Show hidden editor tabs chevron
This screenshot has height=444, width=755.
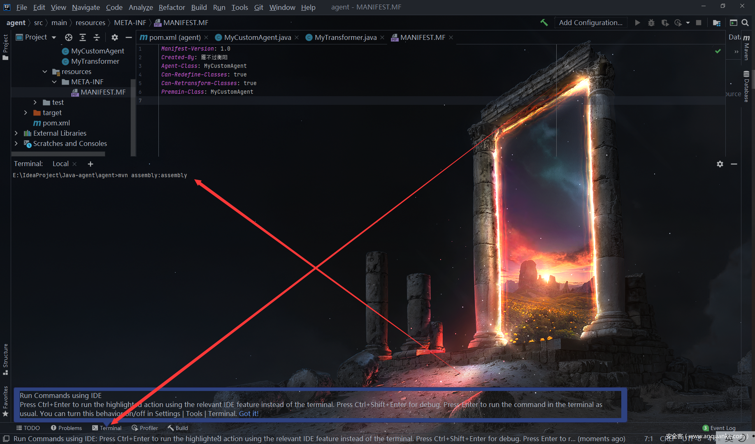[x=736, y=51]
